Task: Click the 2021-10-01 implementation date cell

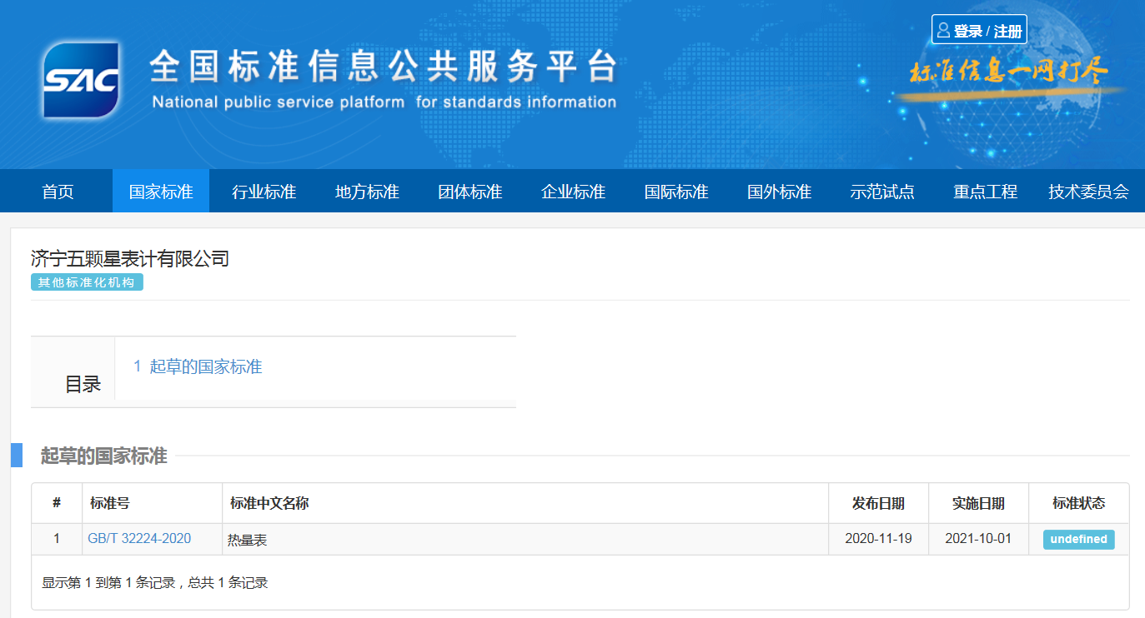Action: 978,539
